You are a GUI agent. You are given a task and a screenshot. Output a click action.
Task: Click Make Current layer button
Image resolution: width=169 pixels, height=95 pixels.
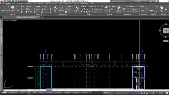pos(97,9)
